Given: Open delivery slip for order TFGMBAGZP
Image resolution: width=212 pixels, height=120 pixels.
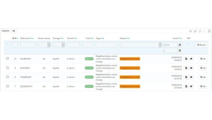Looking at the screenshot, I should tap(191, 77).
